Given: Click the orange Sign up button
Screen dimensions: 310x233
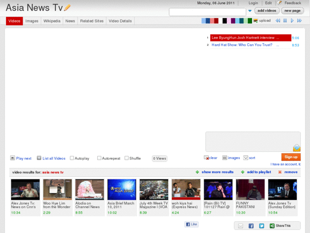Looking at the screenshot, I should point(291,157).
